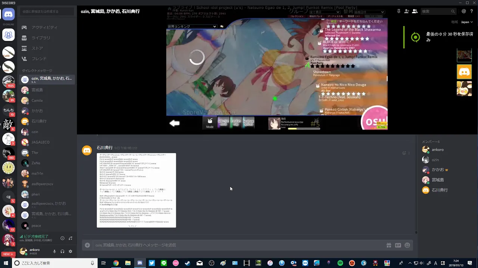The height and width of the screenshot is (268, 478).
Task: Expand hidden system tray icons
Action: pyautogui.click(x=410, y=263)
